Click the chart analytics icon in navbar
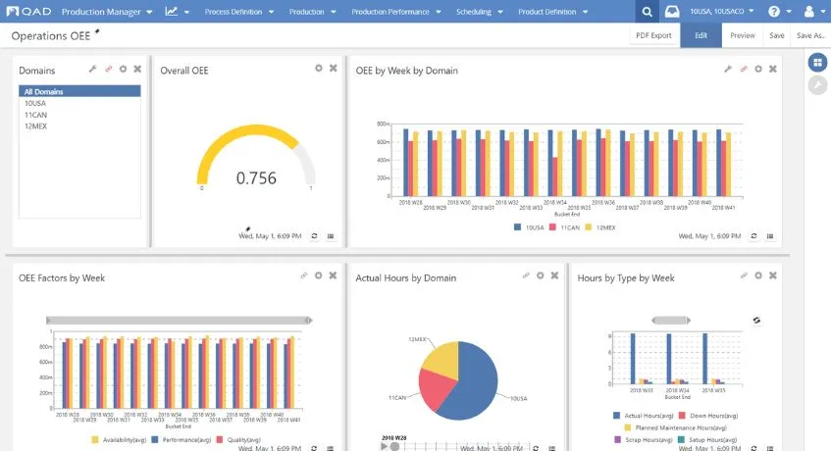The width and height of the screenshot is (831, 451). [x=171, y=11]
